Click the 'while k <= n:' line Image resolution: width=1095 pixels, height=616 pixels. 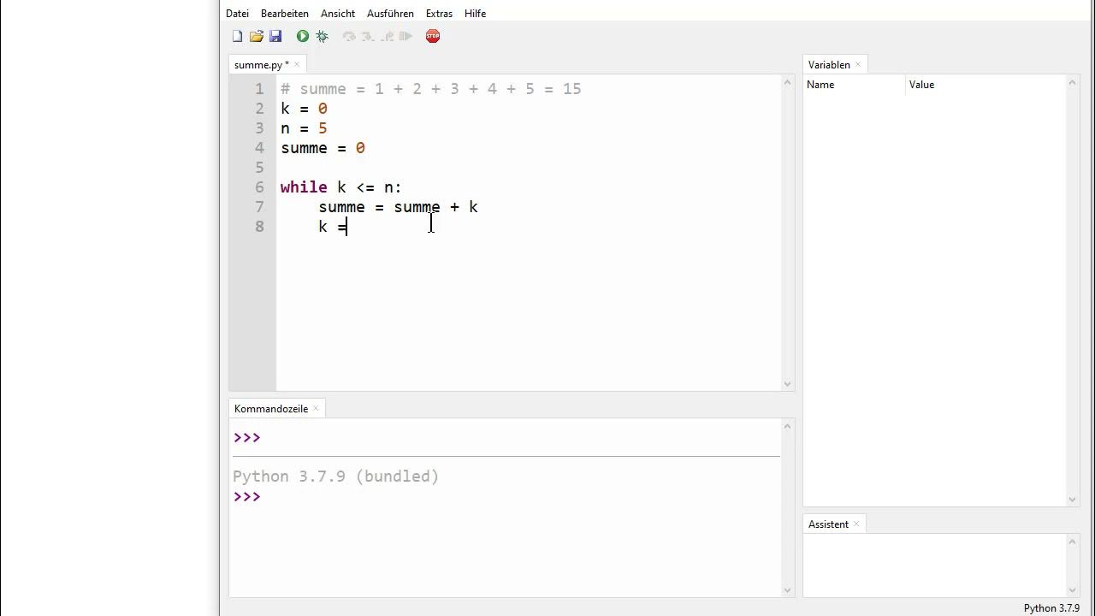click(x=341, y=187)
